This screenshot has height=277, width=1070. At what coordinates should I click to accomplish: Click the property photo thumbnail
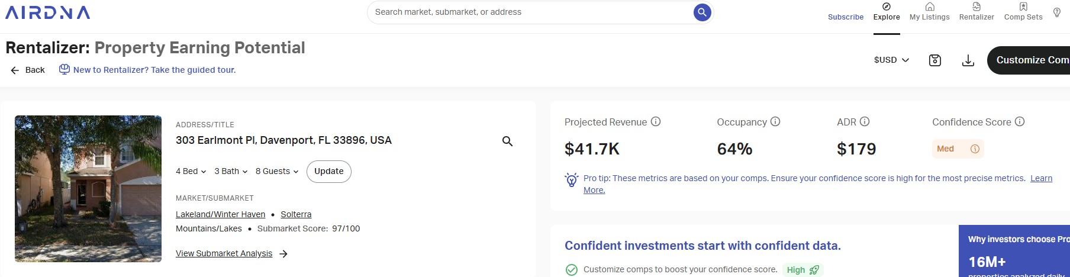click(x=88, y=189)
